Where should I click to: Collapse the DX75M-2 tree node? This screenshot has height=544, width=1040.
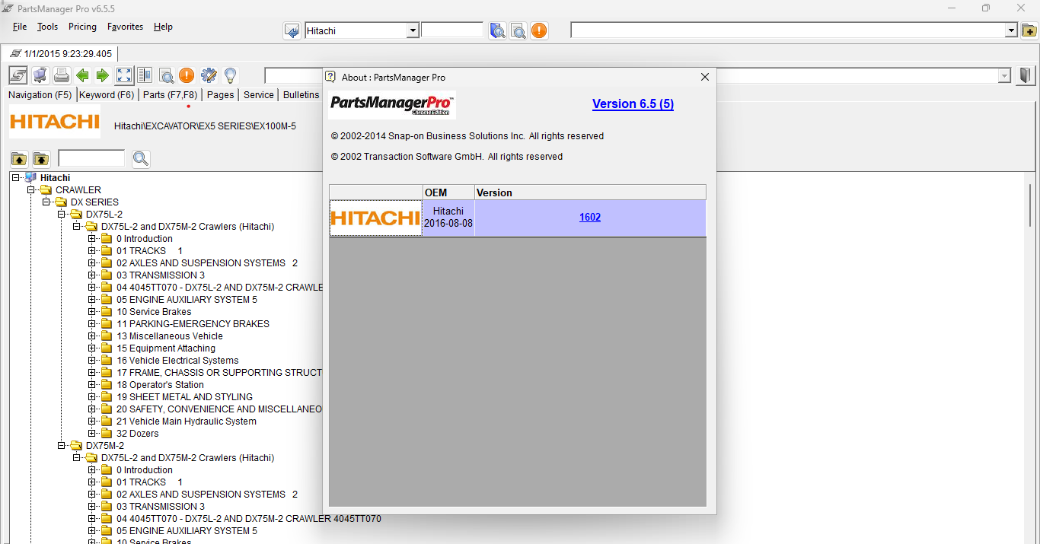(62, 445)
